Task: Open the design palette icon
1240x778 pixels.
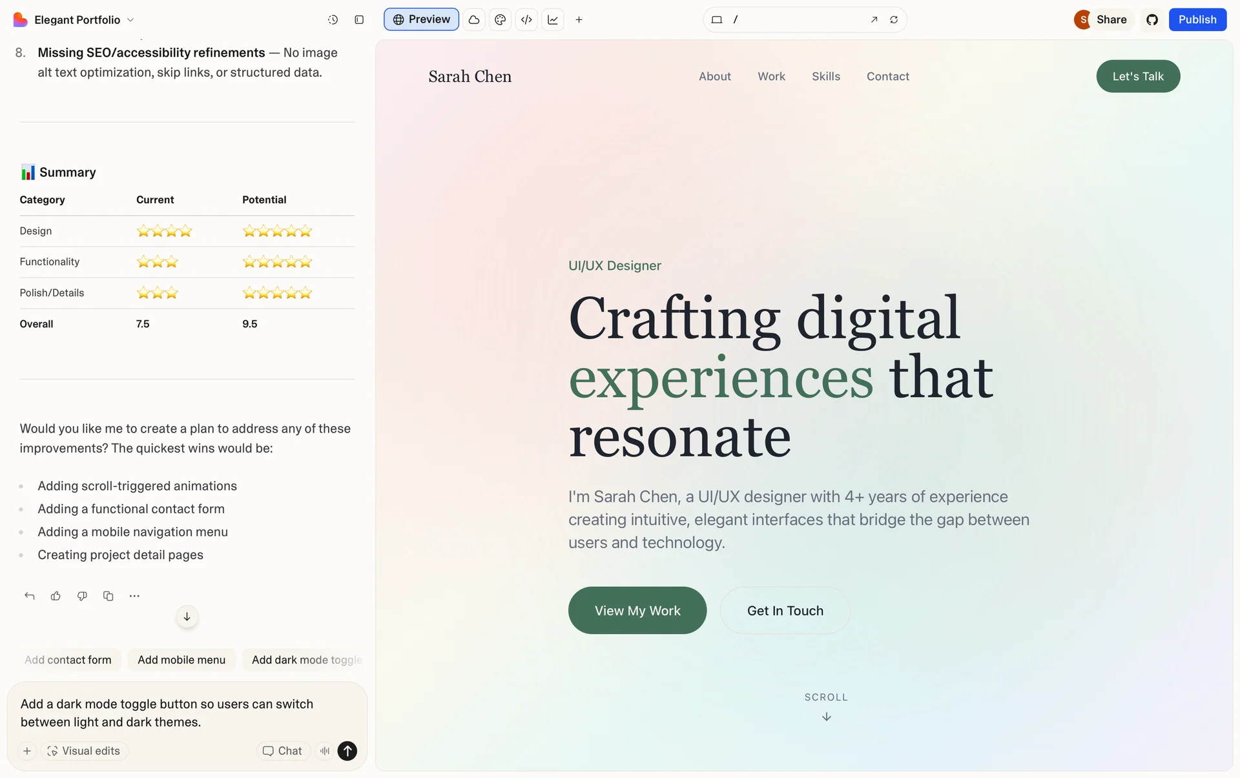Action: pyautogui.click(x=500, y=20)
